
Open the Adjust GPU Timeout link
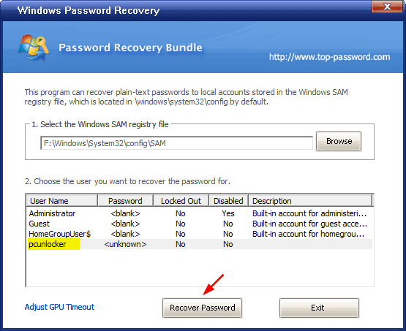pos(59,307)
